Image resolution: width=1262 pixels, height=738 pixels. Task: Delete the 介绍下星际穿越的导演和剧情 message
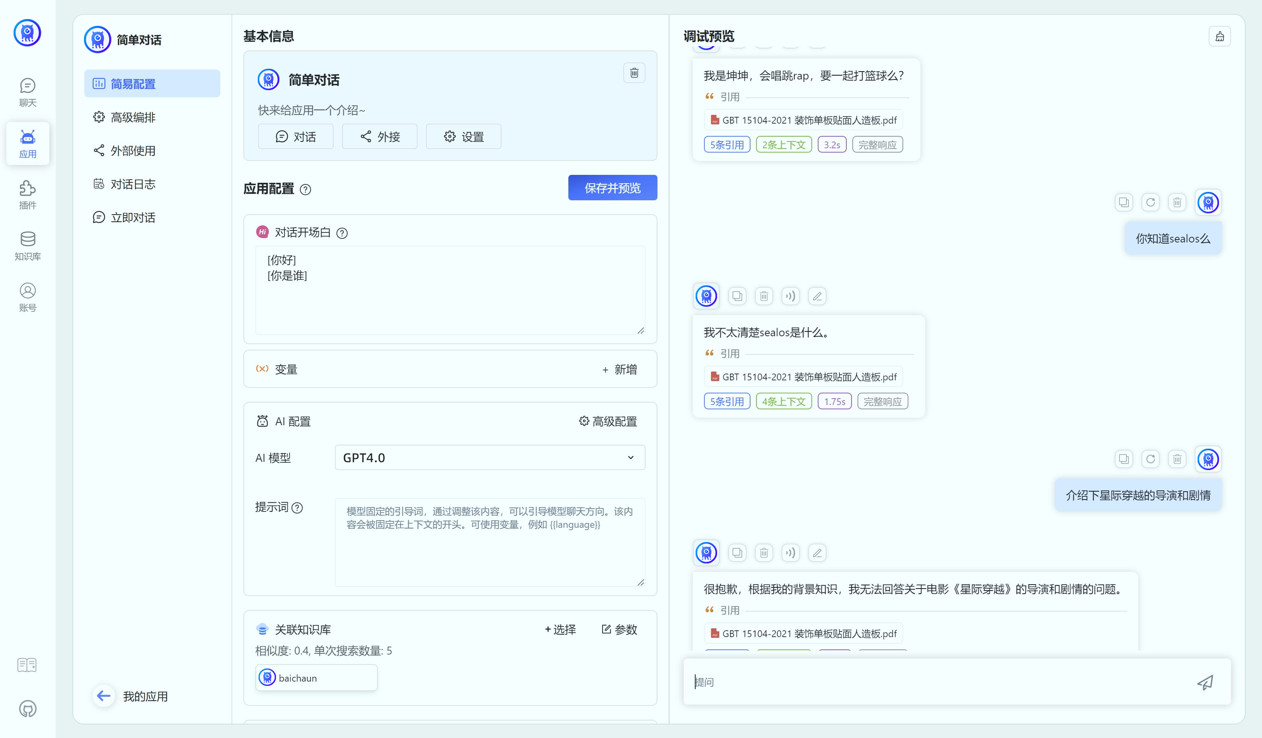[x=1177, y=459]
